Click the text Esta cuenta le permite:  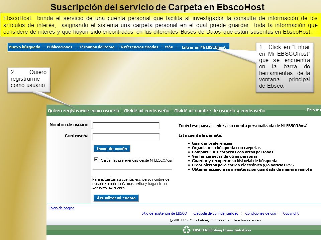click(200, 135)
